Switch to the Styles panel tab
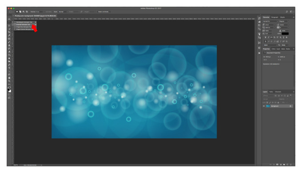This screenshot has height=173, width=302. [288, 49]
